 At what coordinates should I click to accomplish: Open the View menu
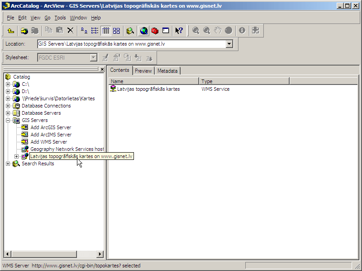[35, 18]
